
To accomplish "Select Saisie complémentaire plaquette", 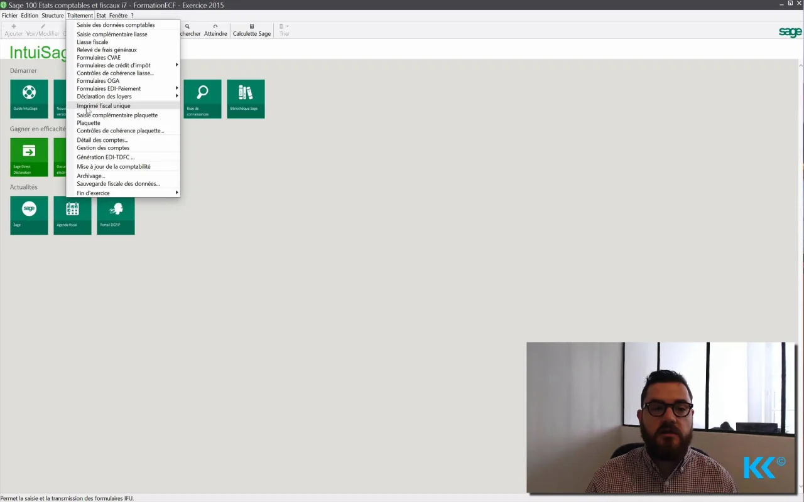I will click(123, 115).
